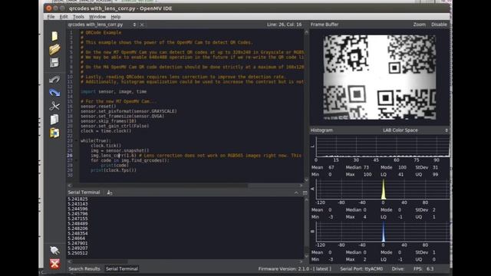Open the Edit menu
This screenshot has width=491, height=276.
[64, 17]
